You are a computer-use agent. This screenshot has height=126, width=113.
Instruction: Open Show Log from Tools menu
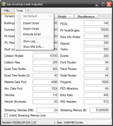[x=31, y=41]
